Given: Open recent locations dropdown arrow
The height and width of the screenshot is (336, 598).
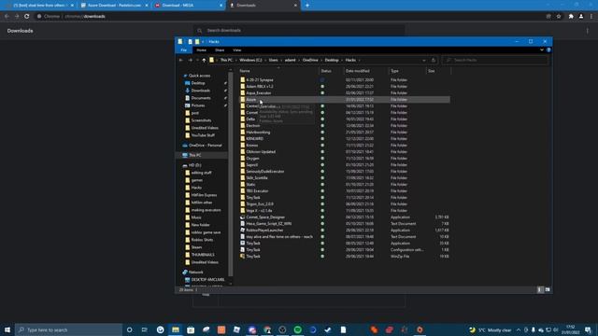Looking at the screenshot, I should 197,60.
